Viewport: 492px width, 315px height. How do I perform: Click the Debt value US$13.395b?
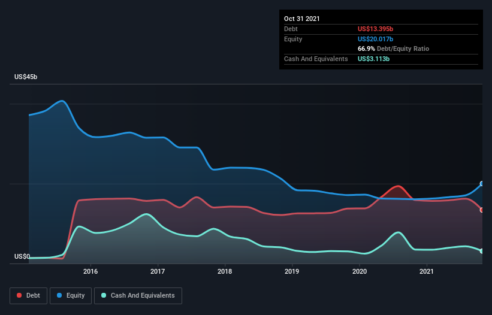[x=375, y=29]
